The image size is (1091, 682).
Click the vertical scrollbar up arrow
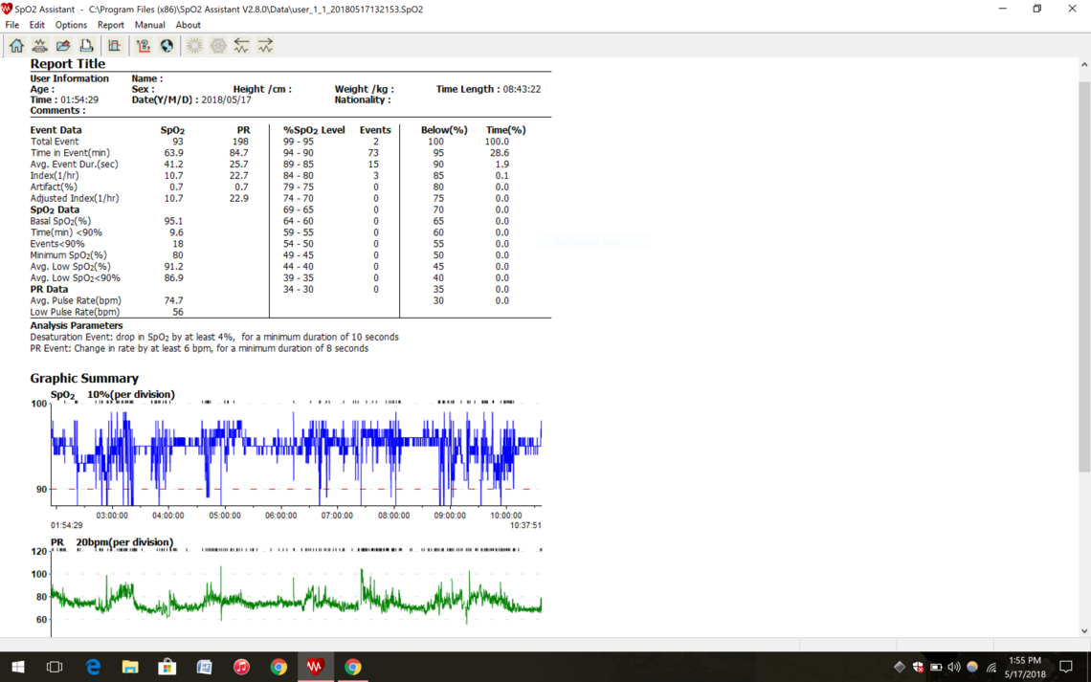(1083, 65)
